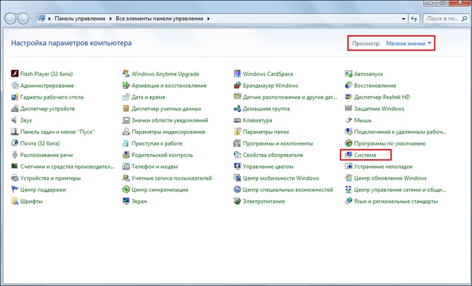The width and height of the screenshot is (472, 286).
Task: Open the Звук speaker icon
Action: (x=15, y=120)
